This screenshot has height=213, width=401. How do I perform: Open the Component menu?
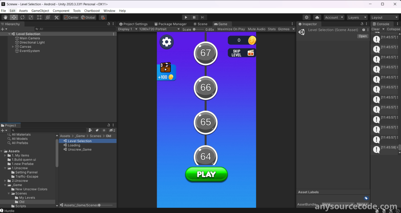pos(61,11)
